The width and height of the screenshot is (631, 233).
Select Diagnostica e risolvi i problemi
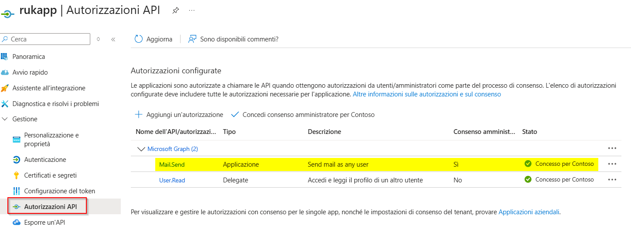tap(56, 104)
